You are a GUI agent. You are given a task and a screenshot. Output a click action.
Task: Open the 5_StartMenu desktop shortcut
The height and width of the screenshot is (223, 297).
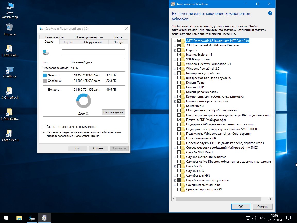pyautogui.click(x=10, y=133)
